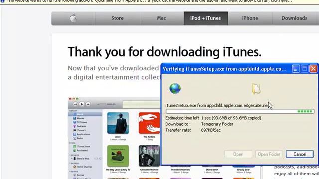This screenshot has height=179, width=319.
Task: Collapse the Shared section triangle
Action: (70, 163)
